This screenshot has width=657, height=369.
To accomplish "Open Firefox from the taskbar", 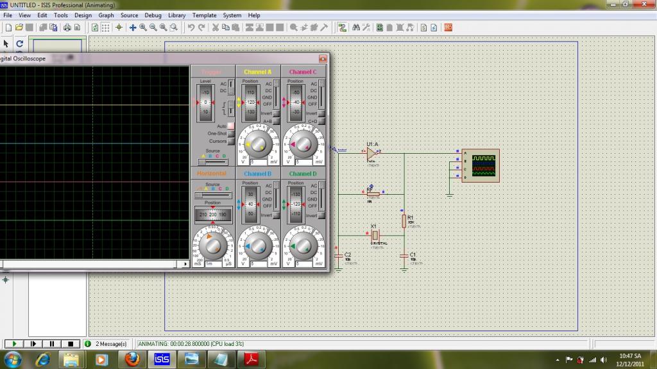I will (x=132, y=359).
